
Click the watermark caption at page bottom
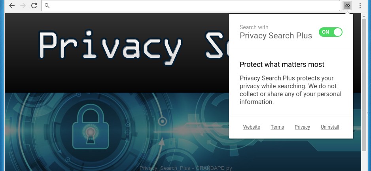pos(185,168)
